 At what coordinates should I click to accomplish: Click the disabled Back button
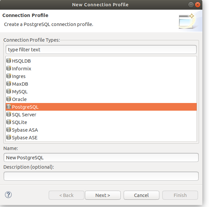[x=66, y=195]
